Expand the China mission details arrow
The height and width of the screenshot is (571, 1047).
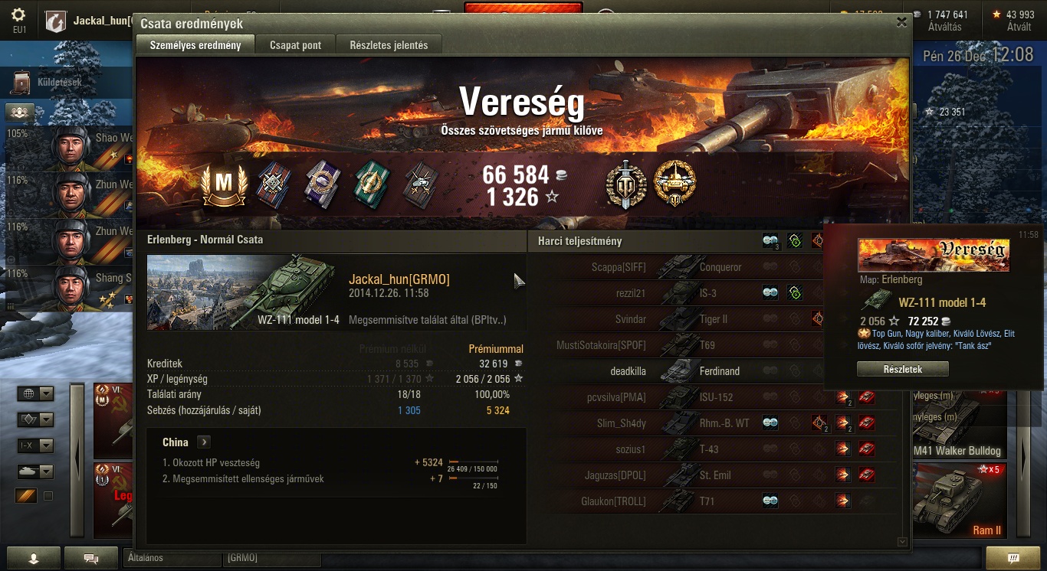(204, 442)
